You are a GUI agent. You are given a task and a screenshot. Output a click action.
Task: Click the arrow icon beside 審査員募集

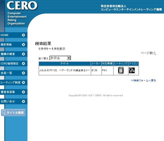coord(24,92)
